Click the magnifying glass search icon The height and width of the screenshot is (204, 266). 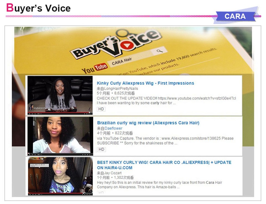(160, 51)
